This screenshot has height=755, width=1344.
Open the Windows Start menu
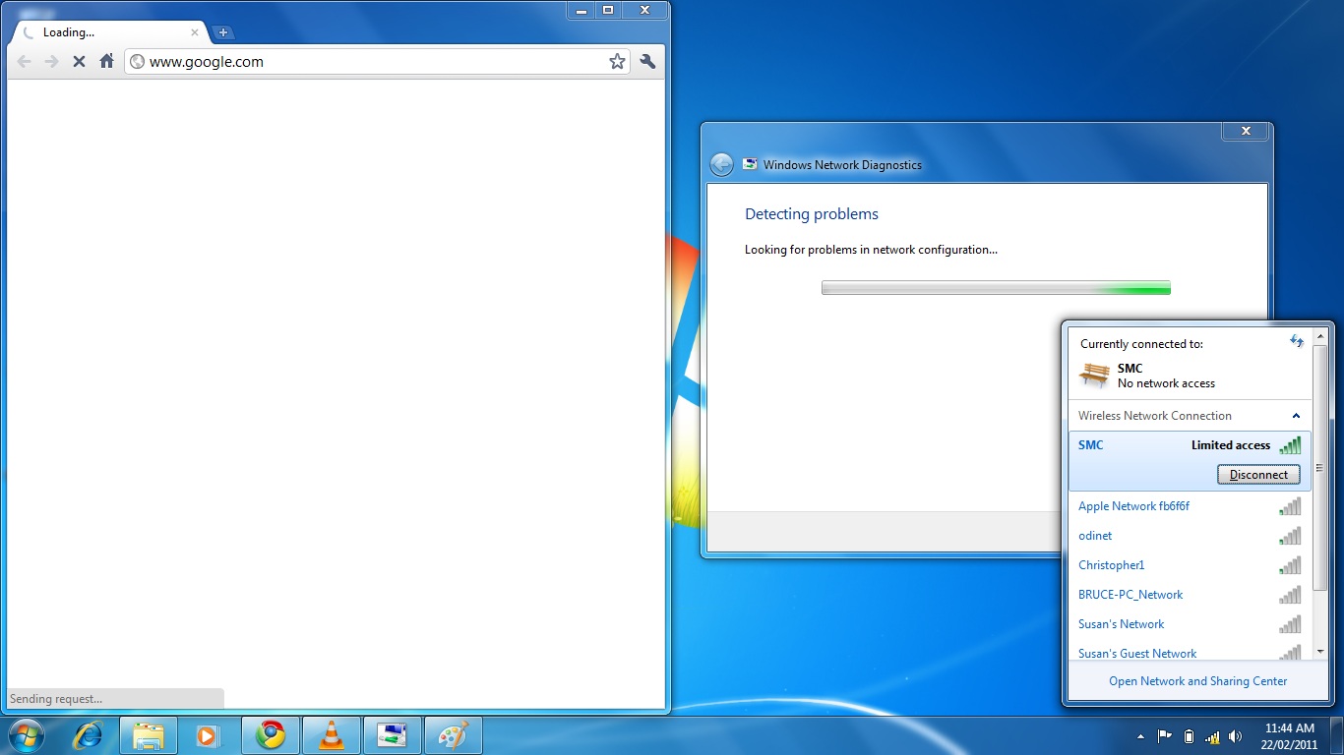tap(26, 735)
